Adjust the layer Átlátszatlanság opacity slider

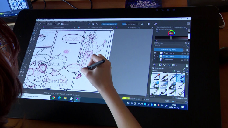coord(169,50)
